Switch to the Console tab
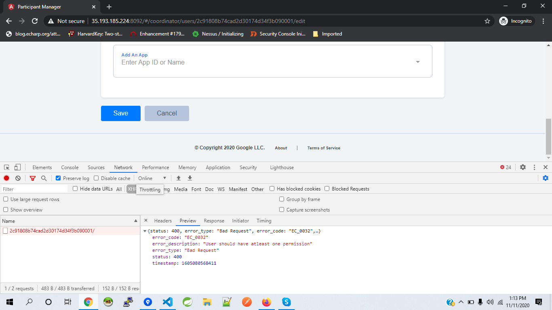Screen dimensions: 552x310 click(x=70, y=167)
